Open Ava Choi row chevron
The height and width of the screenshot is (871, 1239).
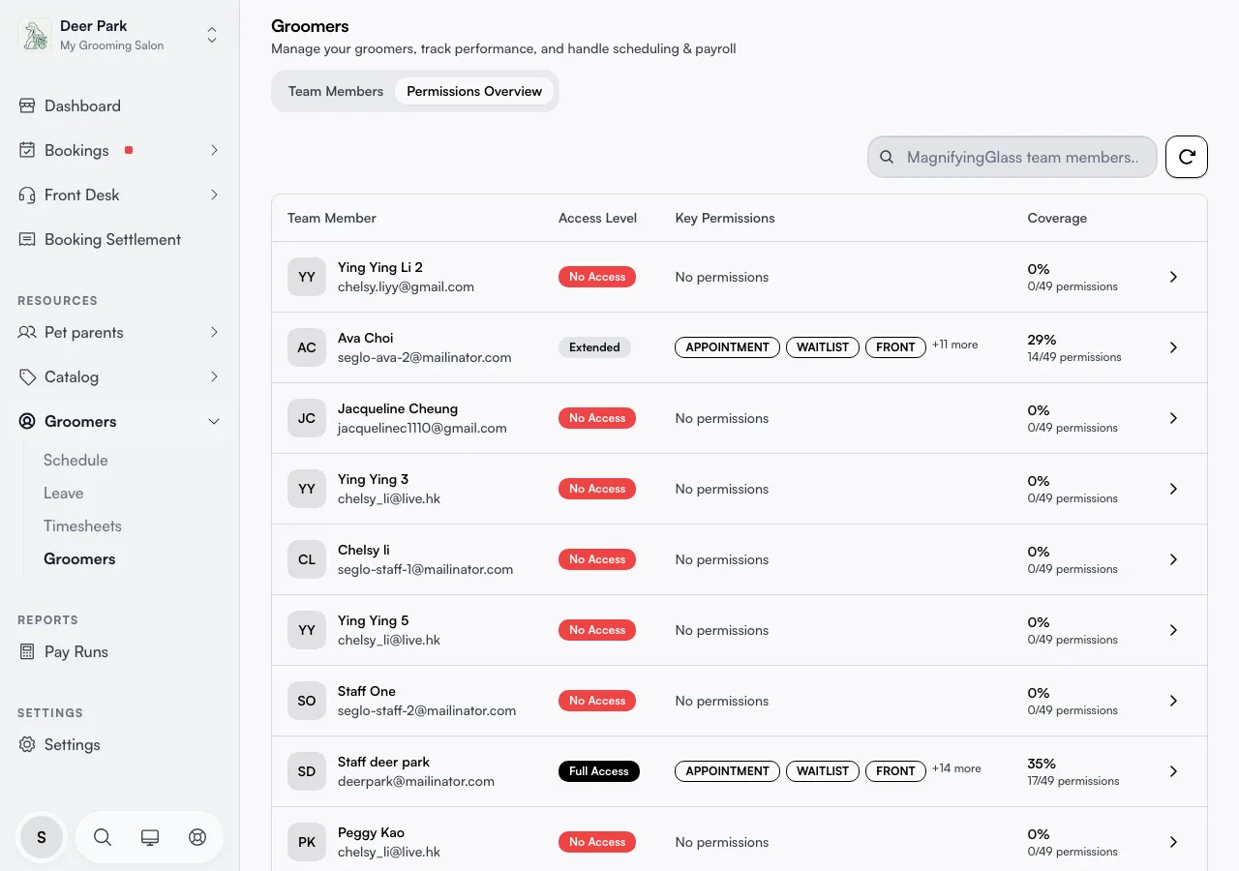click(1173, 347)
